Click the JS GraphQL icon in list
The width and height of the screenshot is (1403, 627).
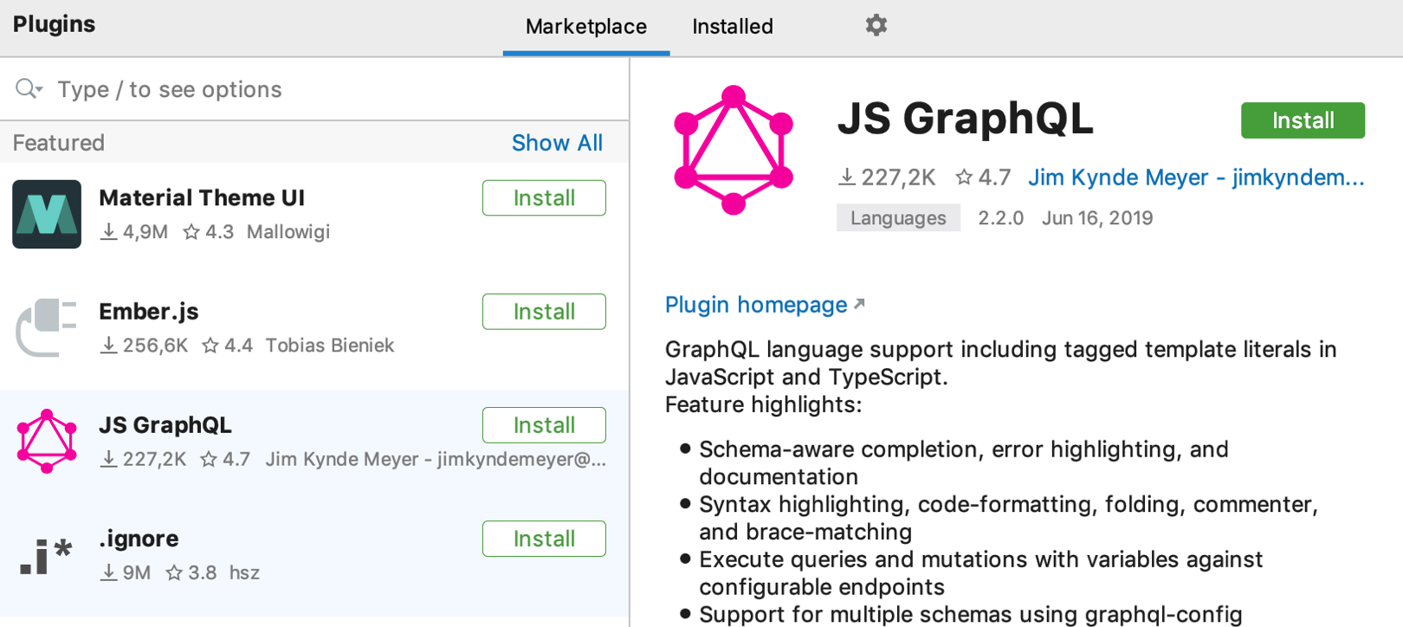(x=47, y=441)
